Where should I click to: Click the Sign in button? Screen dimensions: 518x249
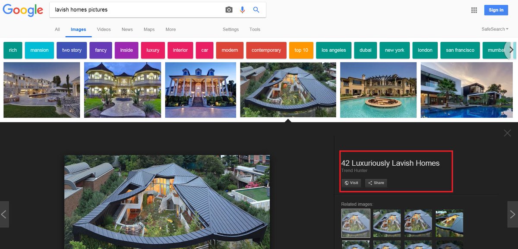click(496, 9)
